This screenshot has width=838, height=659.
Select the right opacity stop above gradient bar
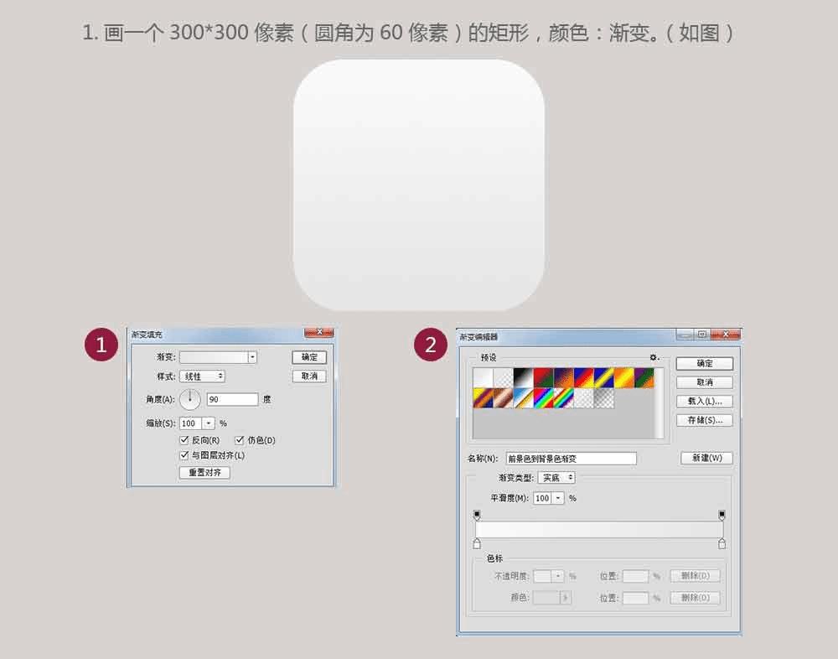722,515
